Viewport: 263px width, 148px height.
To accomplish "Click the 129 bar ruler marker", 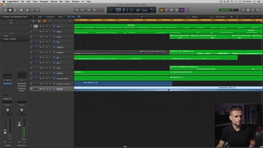I will (171, 20).
